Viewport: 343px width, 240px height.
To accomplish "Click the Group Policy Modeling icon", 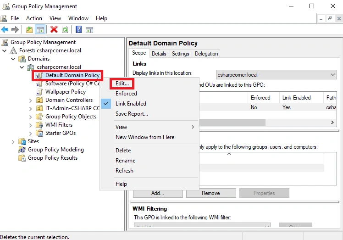I will point(22,150).
